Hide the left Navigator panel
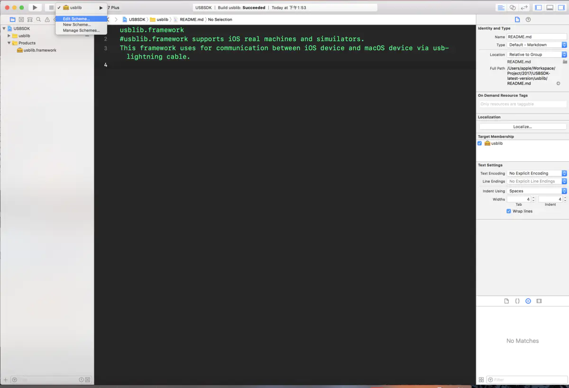Viewport: 569px width, 388px height. tap(538, 8)
